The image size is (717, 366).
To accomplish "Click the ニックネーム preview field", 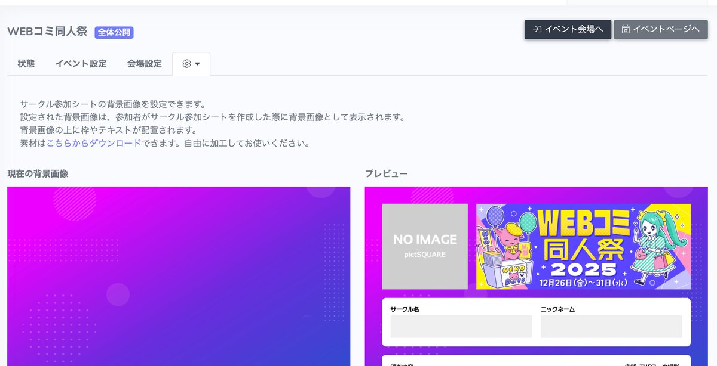I will click(x=611, y=327).
